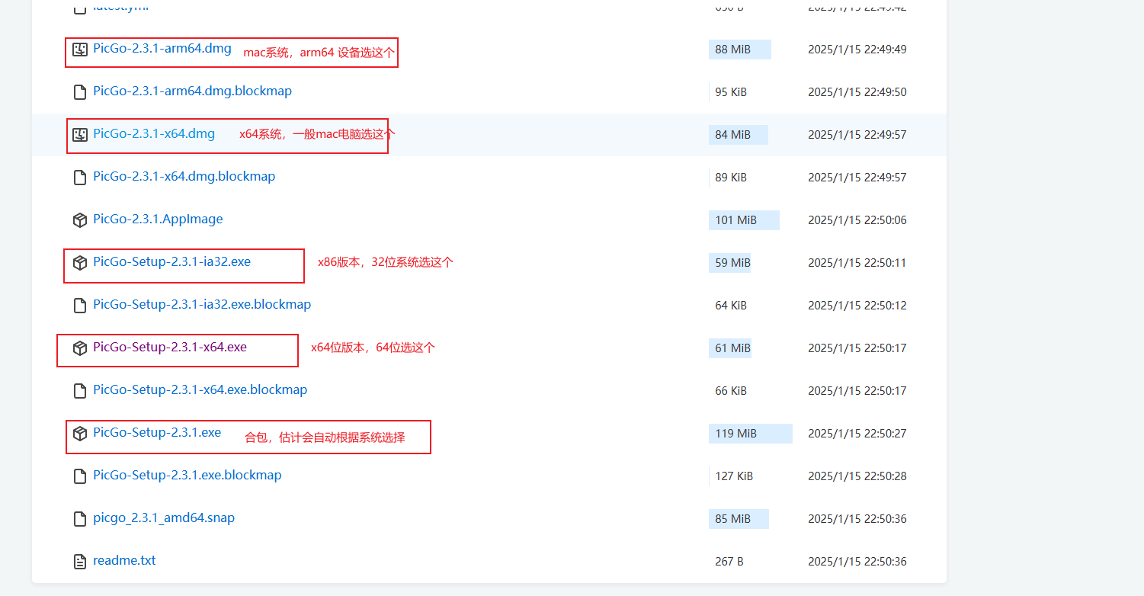Click the package icon beside PicGo-Setup-2.3.1.exe

coord(79,434)
